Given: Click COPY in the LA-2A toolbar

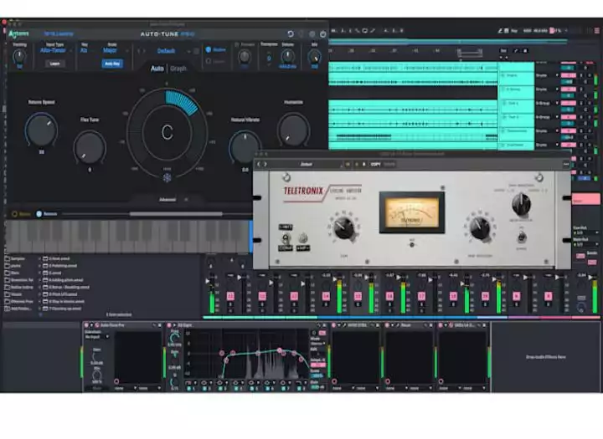Looking at the screenshot, I should [x=375, y=165].
